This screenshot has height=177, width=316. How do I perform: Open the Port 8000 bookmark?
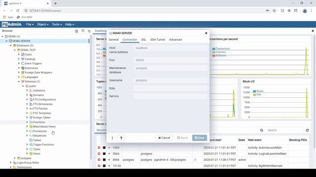pos(25,17)
